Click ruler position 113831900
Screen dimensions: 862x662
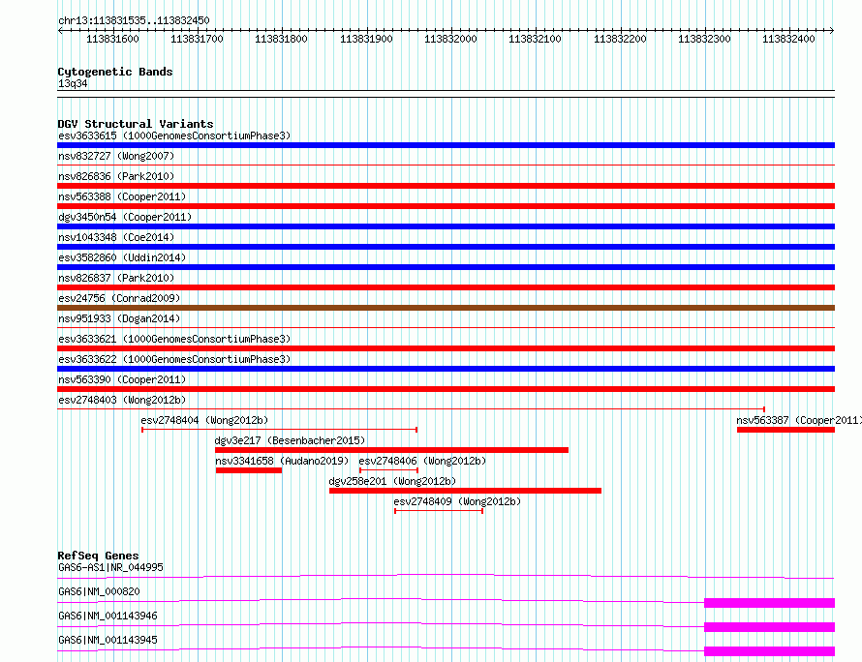(366, 39)
